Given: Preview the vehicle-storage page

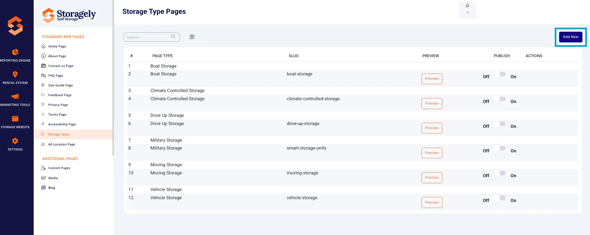Looking at the screenshot, I should point(432,202).
